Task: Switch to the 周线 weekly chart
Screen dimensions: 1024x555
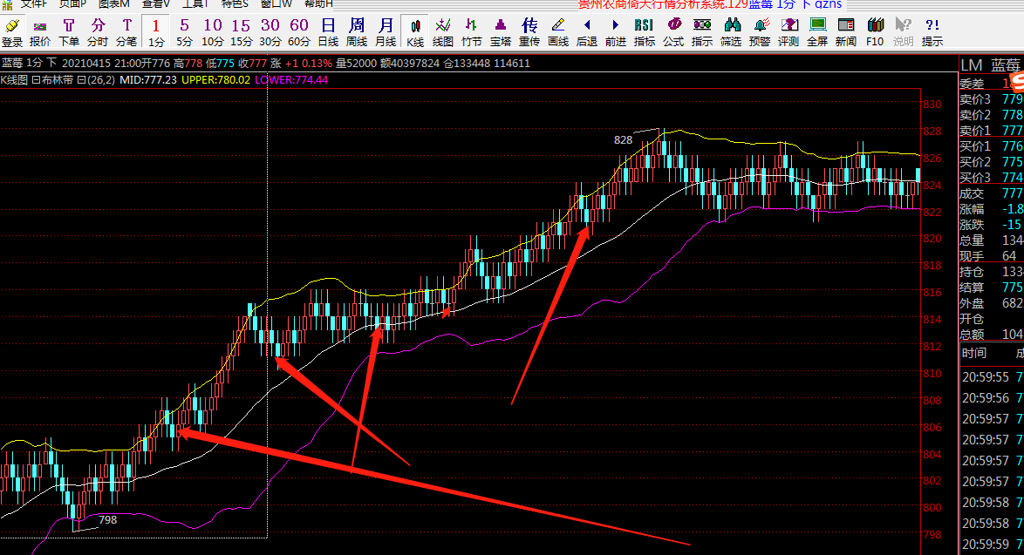Action: coord(357,32)
